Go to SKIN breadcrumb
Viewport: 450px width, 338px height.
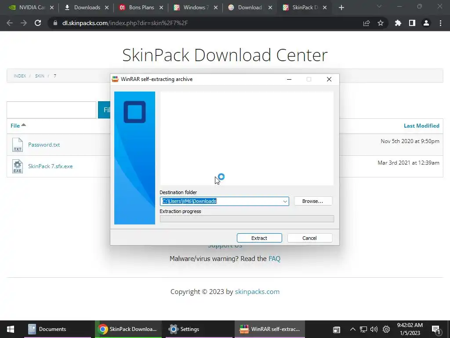click(x=40, y=76)
